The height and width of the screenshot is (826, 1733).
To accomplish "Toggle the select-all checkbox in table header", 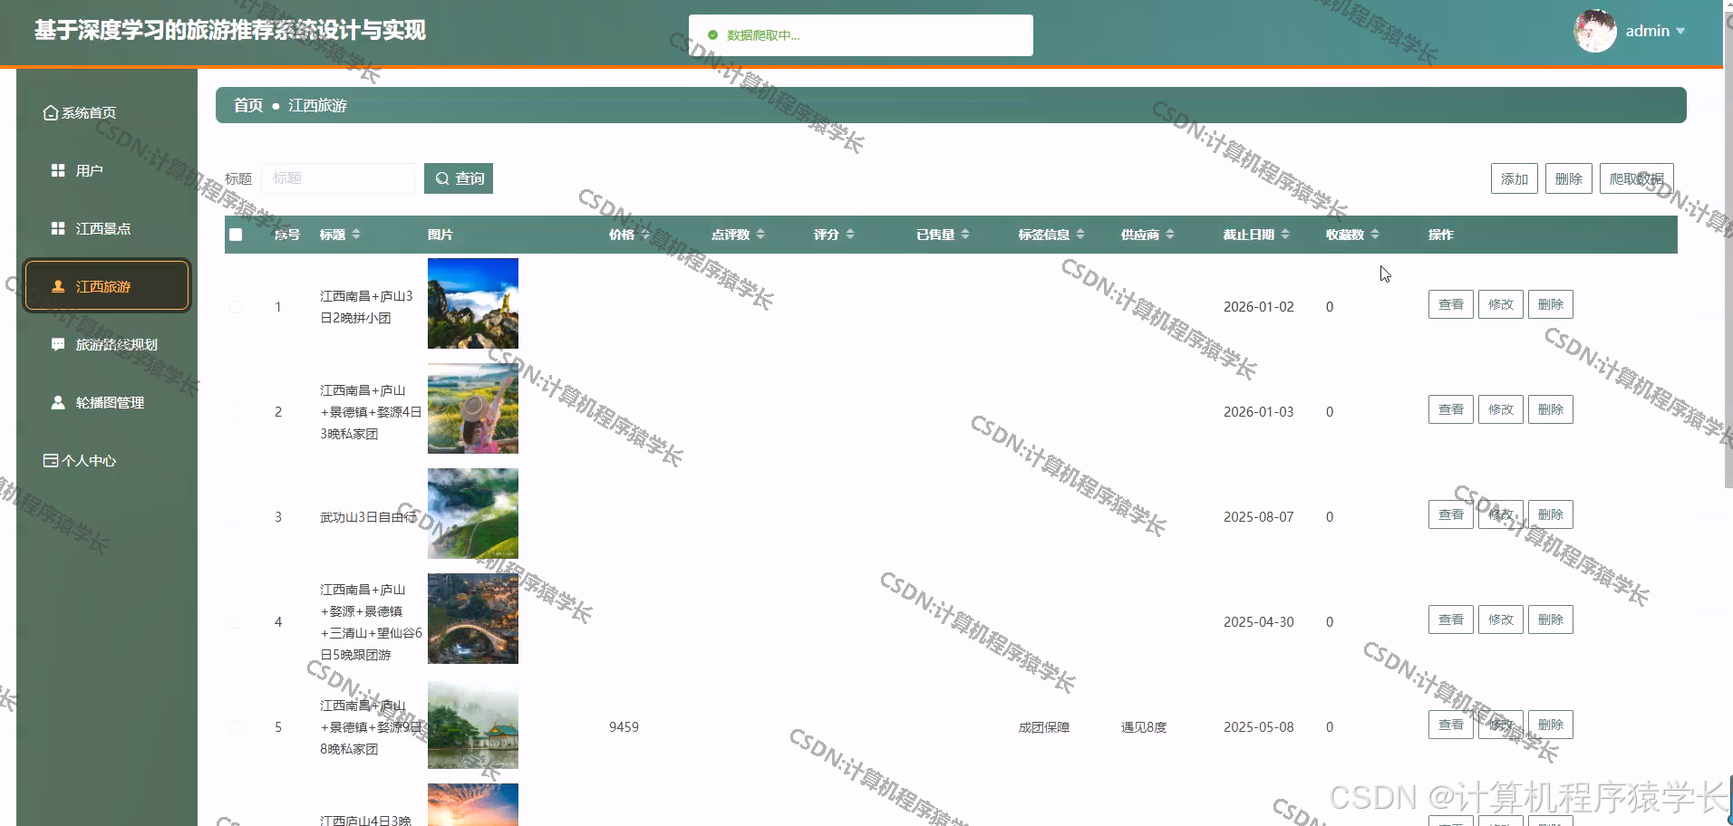I will pyautogui.click(x=236, y=235).
